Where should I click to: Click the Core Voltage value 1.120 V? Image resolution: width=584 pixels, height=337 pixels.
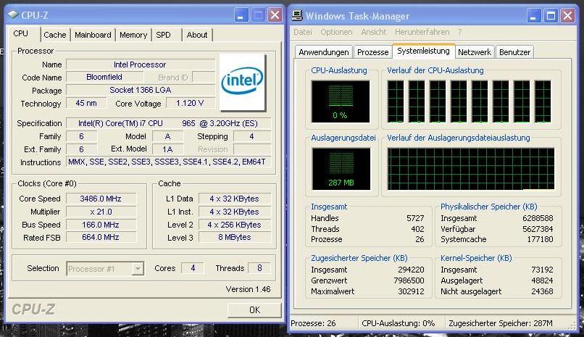[x=191, y=103]
